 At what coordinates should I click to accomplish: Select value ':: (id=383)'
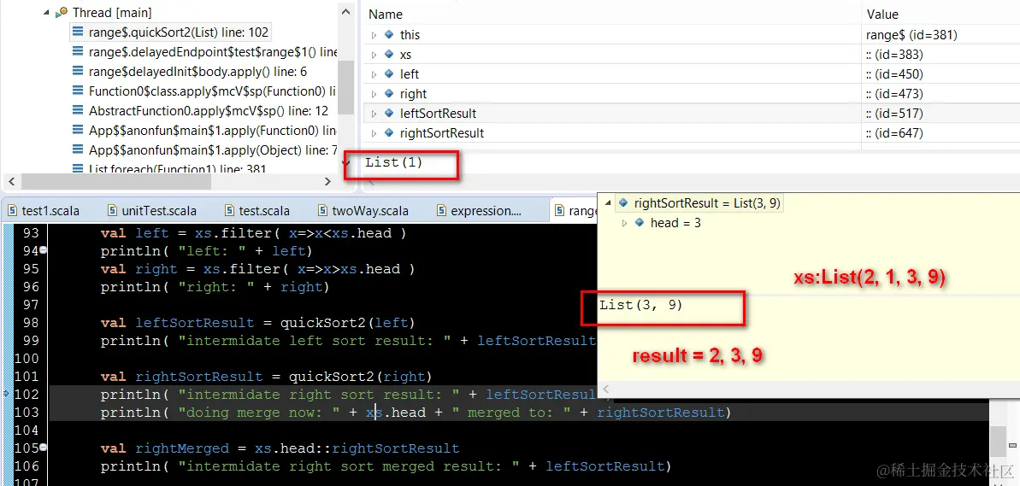tap(894, 55)
